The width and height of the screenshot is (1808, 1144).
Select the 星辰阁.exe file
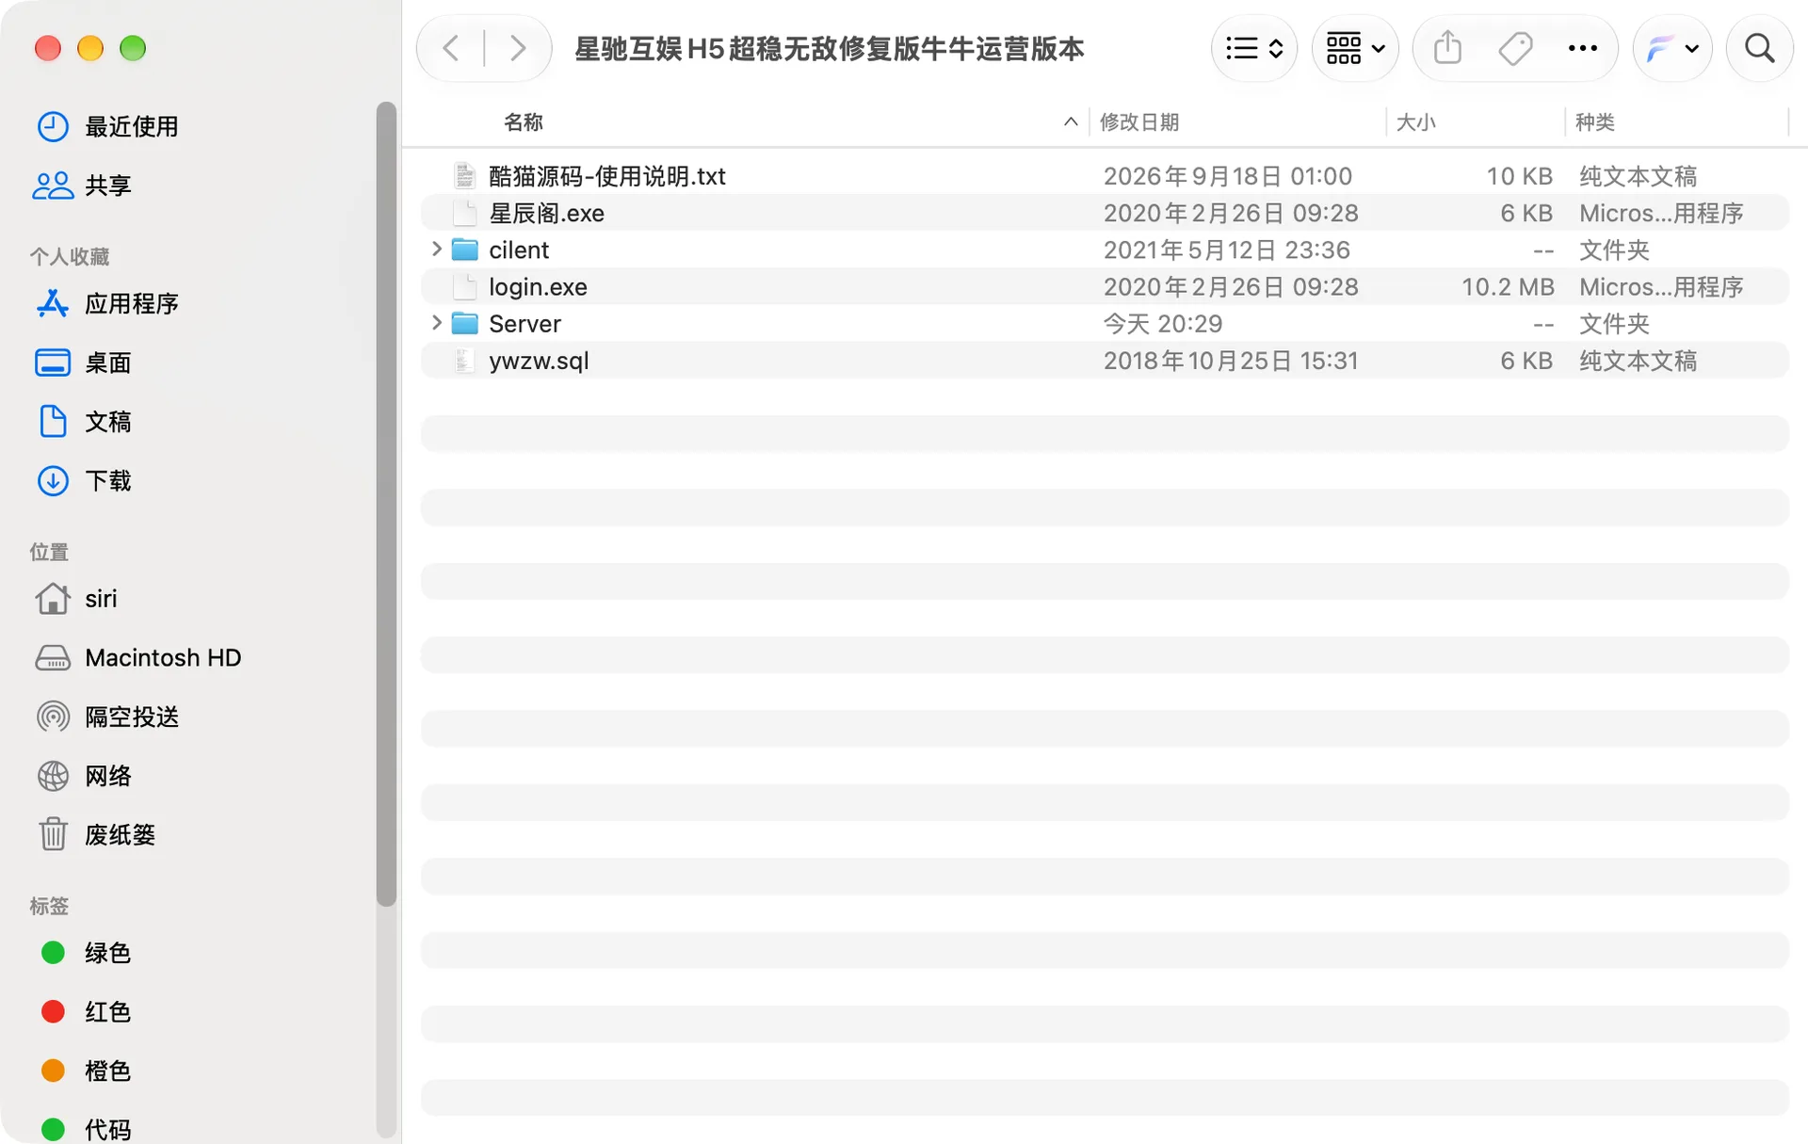(x=1104, y=213)
